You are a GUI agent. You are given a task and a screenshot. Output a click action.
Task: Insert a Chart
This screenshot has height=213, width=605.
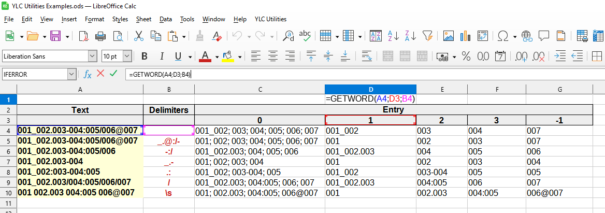click(x=465, y=36)
